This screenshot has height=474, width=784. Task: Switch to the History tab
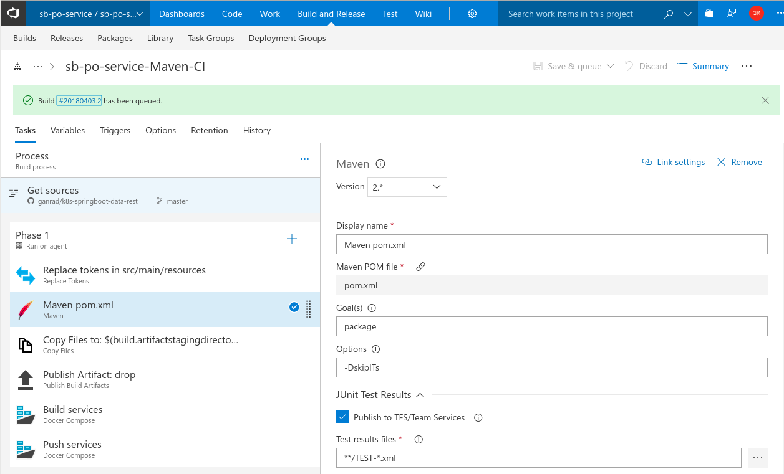(256, 130)
